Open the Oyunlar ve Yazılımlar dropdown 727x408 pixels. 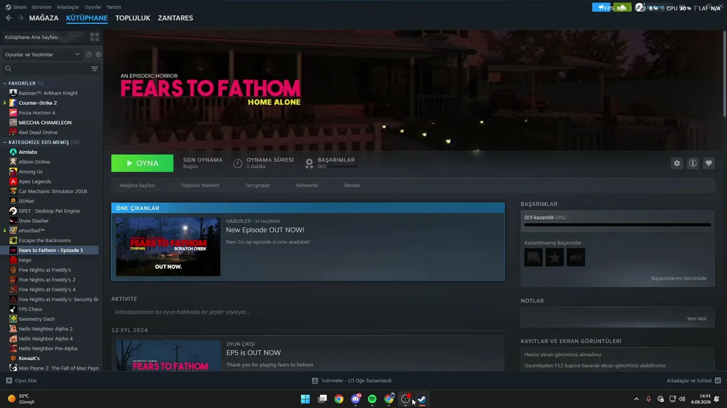(x=42, y=54)
